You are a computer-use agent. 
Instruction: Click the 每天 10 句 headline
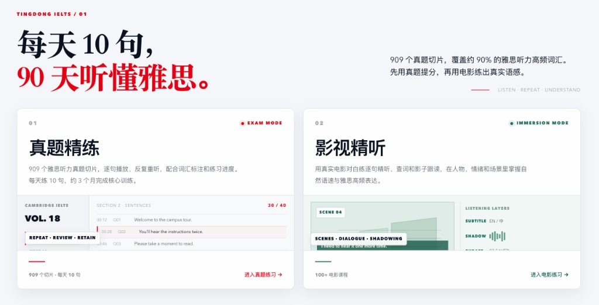coord(86,44)
